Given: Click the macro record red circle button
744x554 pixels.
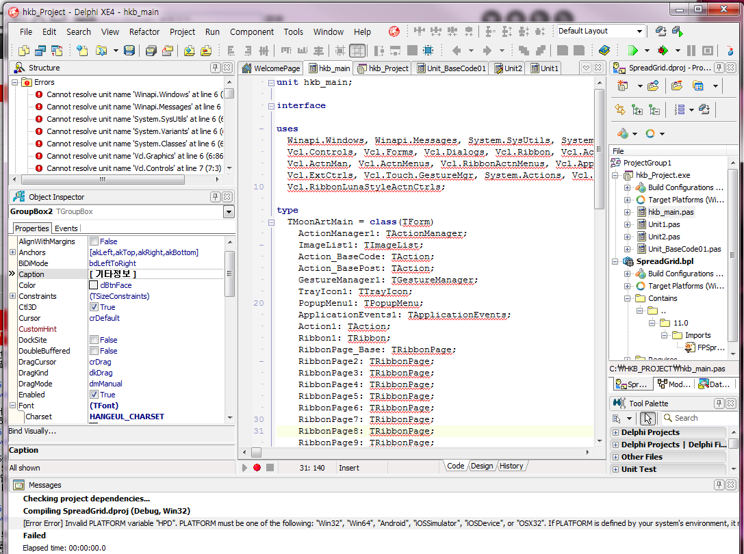Looking at the screenshot, I should coord(257,468).
